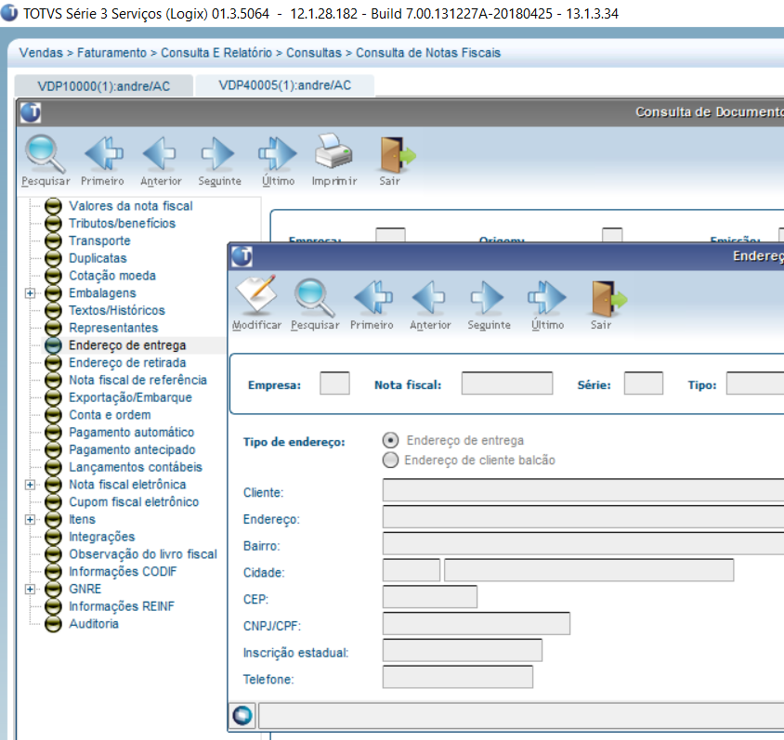Click the Nota fiscal input field
The width and height of the screenshot is (784, 740).
[x=507, y=383]
